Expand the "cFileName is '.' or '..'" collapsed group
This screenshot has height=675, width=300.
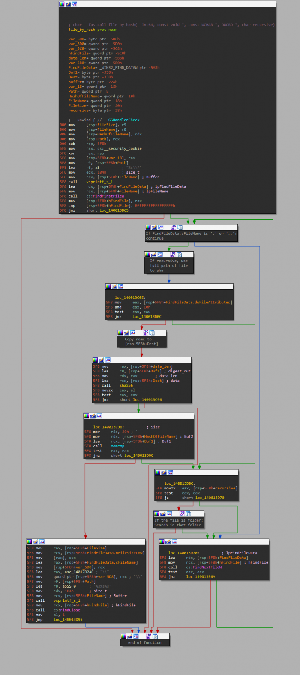[180, 227]
